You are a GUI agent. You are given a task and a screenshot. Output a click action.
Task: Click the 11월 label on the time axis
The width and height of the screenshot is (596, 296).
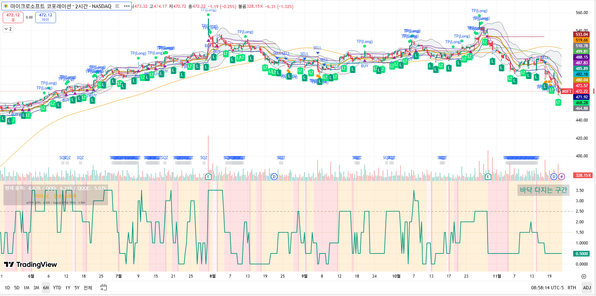(x=497, y=276)
